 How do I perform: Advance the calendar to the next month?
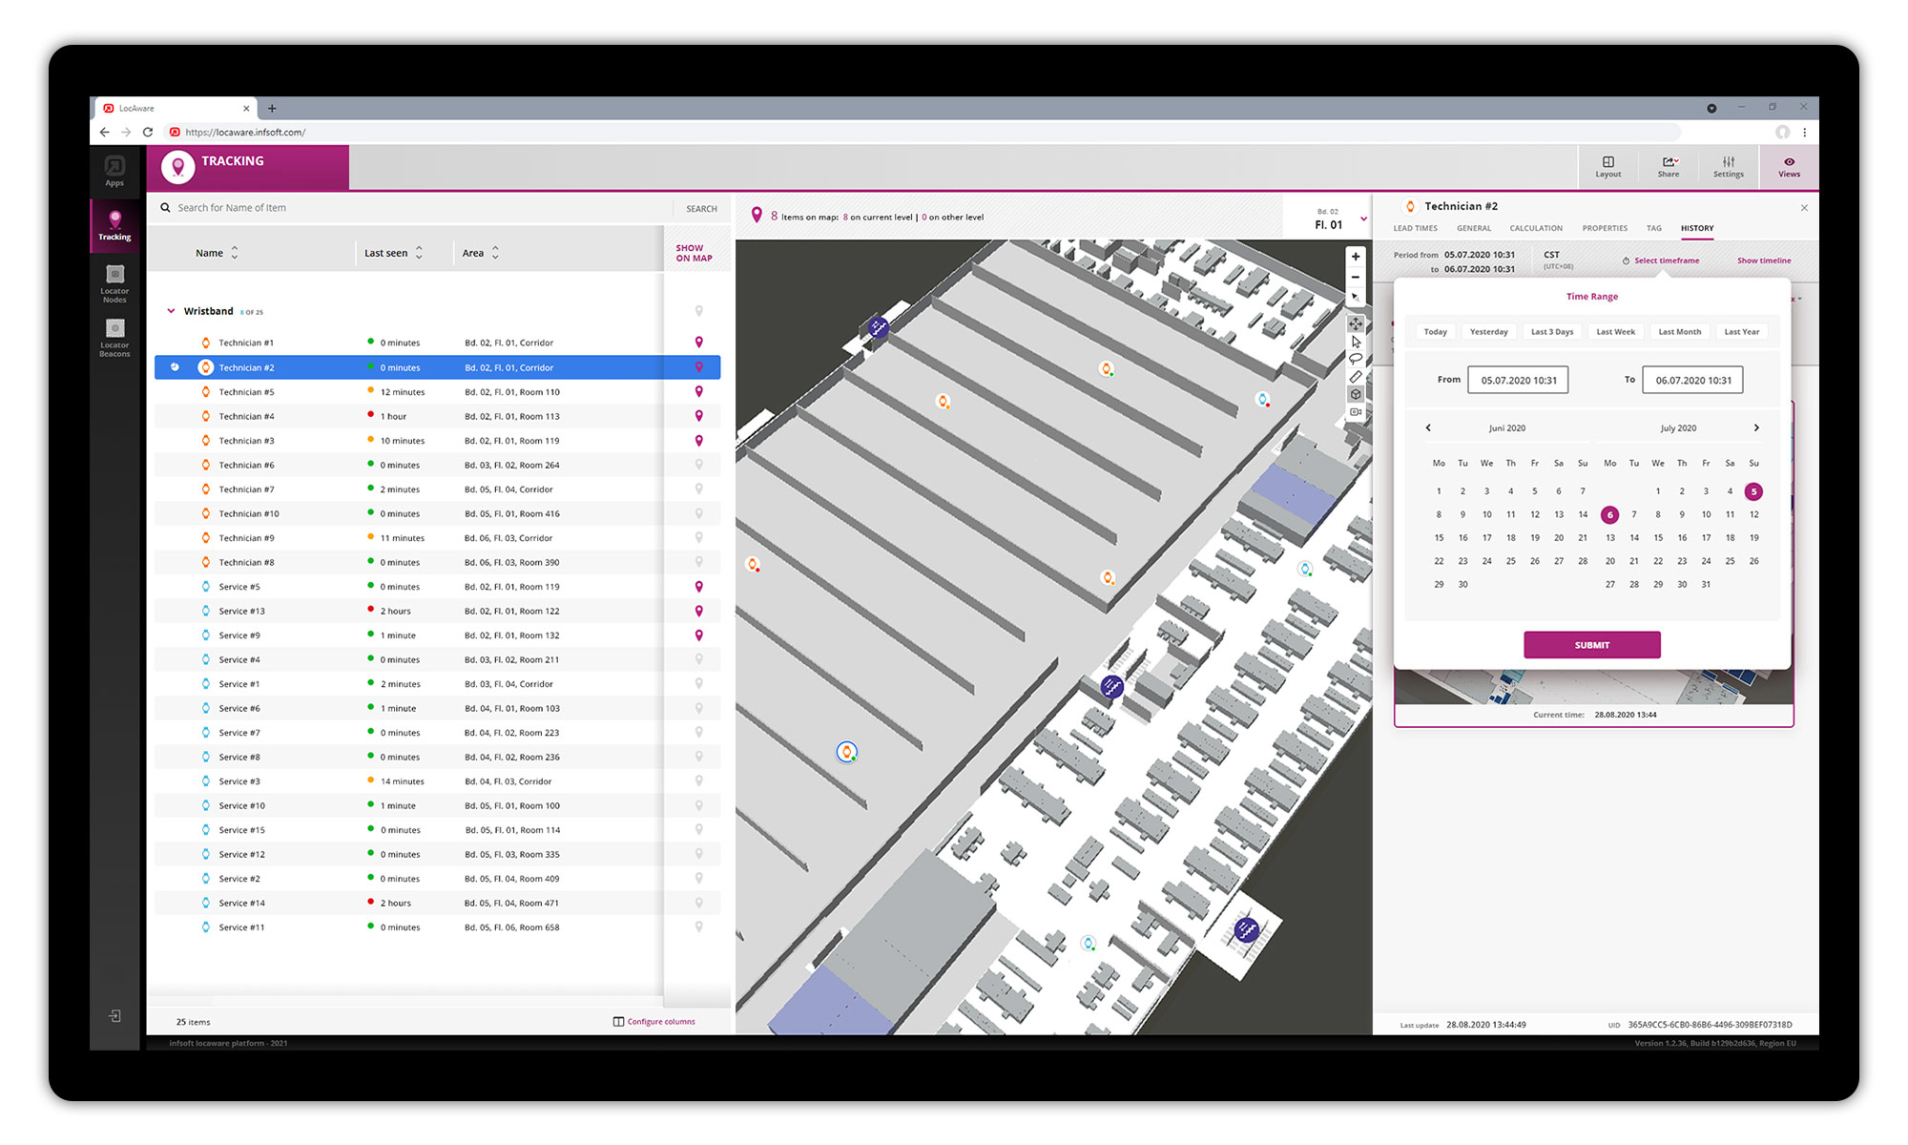[x=1756, y=427]
